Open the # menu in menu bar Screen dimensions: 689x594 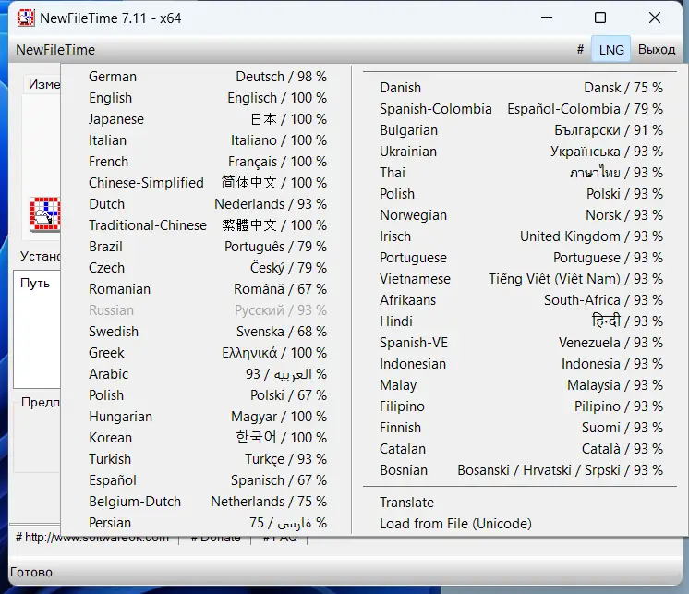tap(580, 50)
